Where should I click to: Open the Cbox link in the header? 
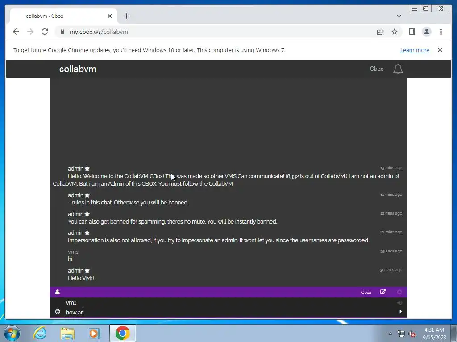(x=376, y=69)
